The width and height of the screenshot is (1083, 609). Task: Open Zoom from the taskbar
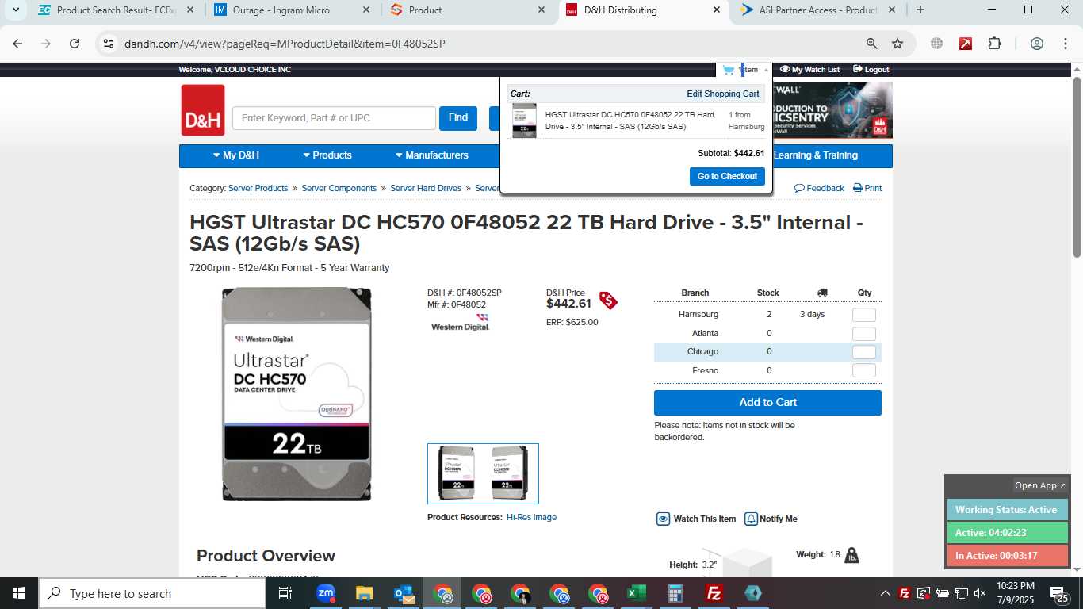tap(325, 593)
